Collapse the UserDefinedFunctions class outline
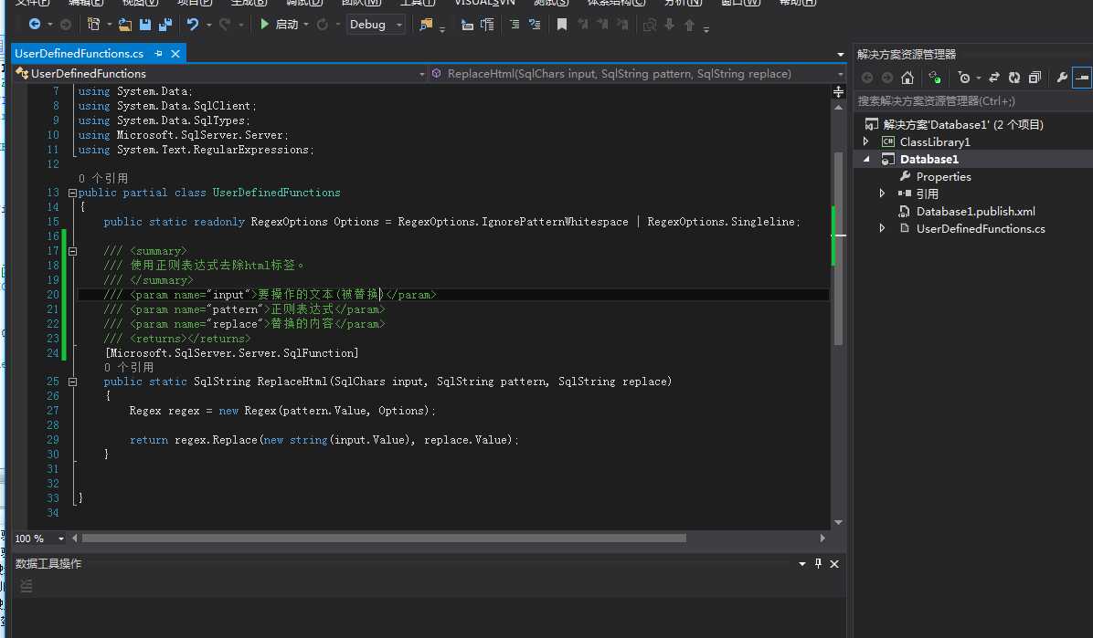This screenshot has width=1093, height=638. tap(72, 193)
